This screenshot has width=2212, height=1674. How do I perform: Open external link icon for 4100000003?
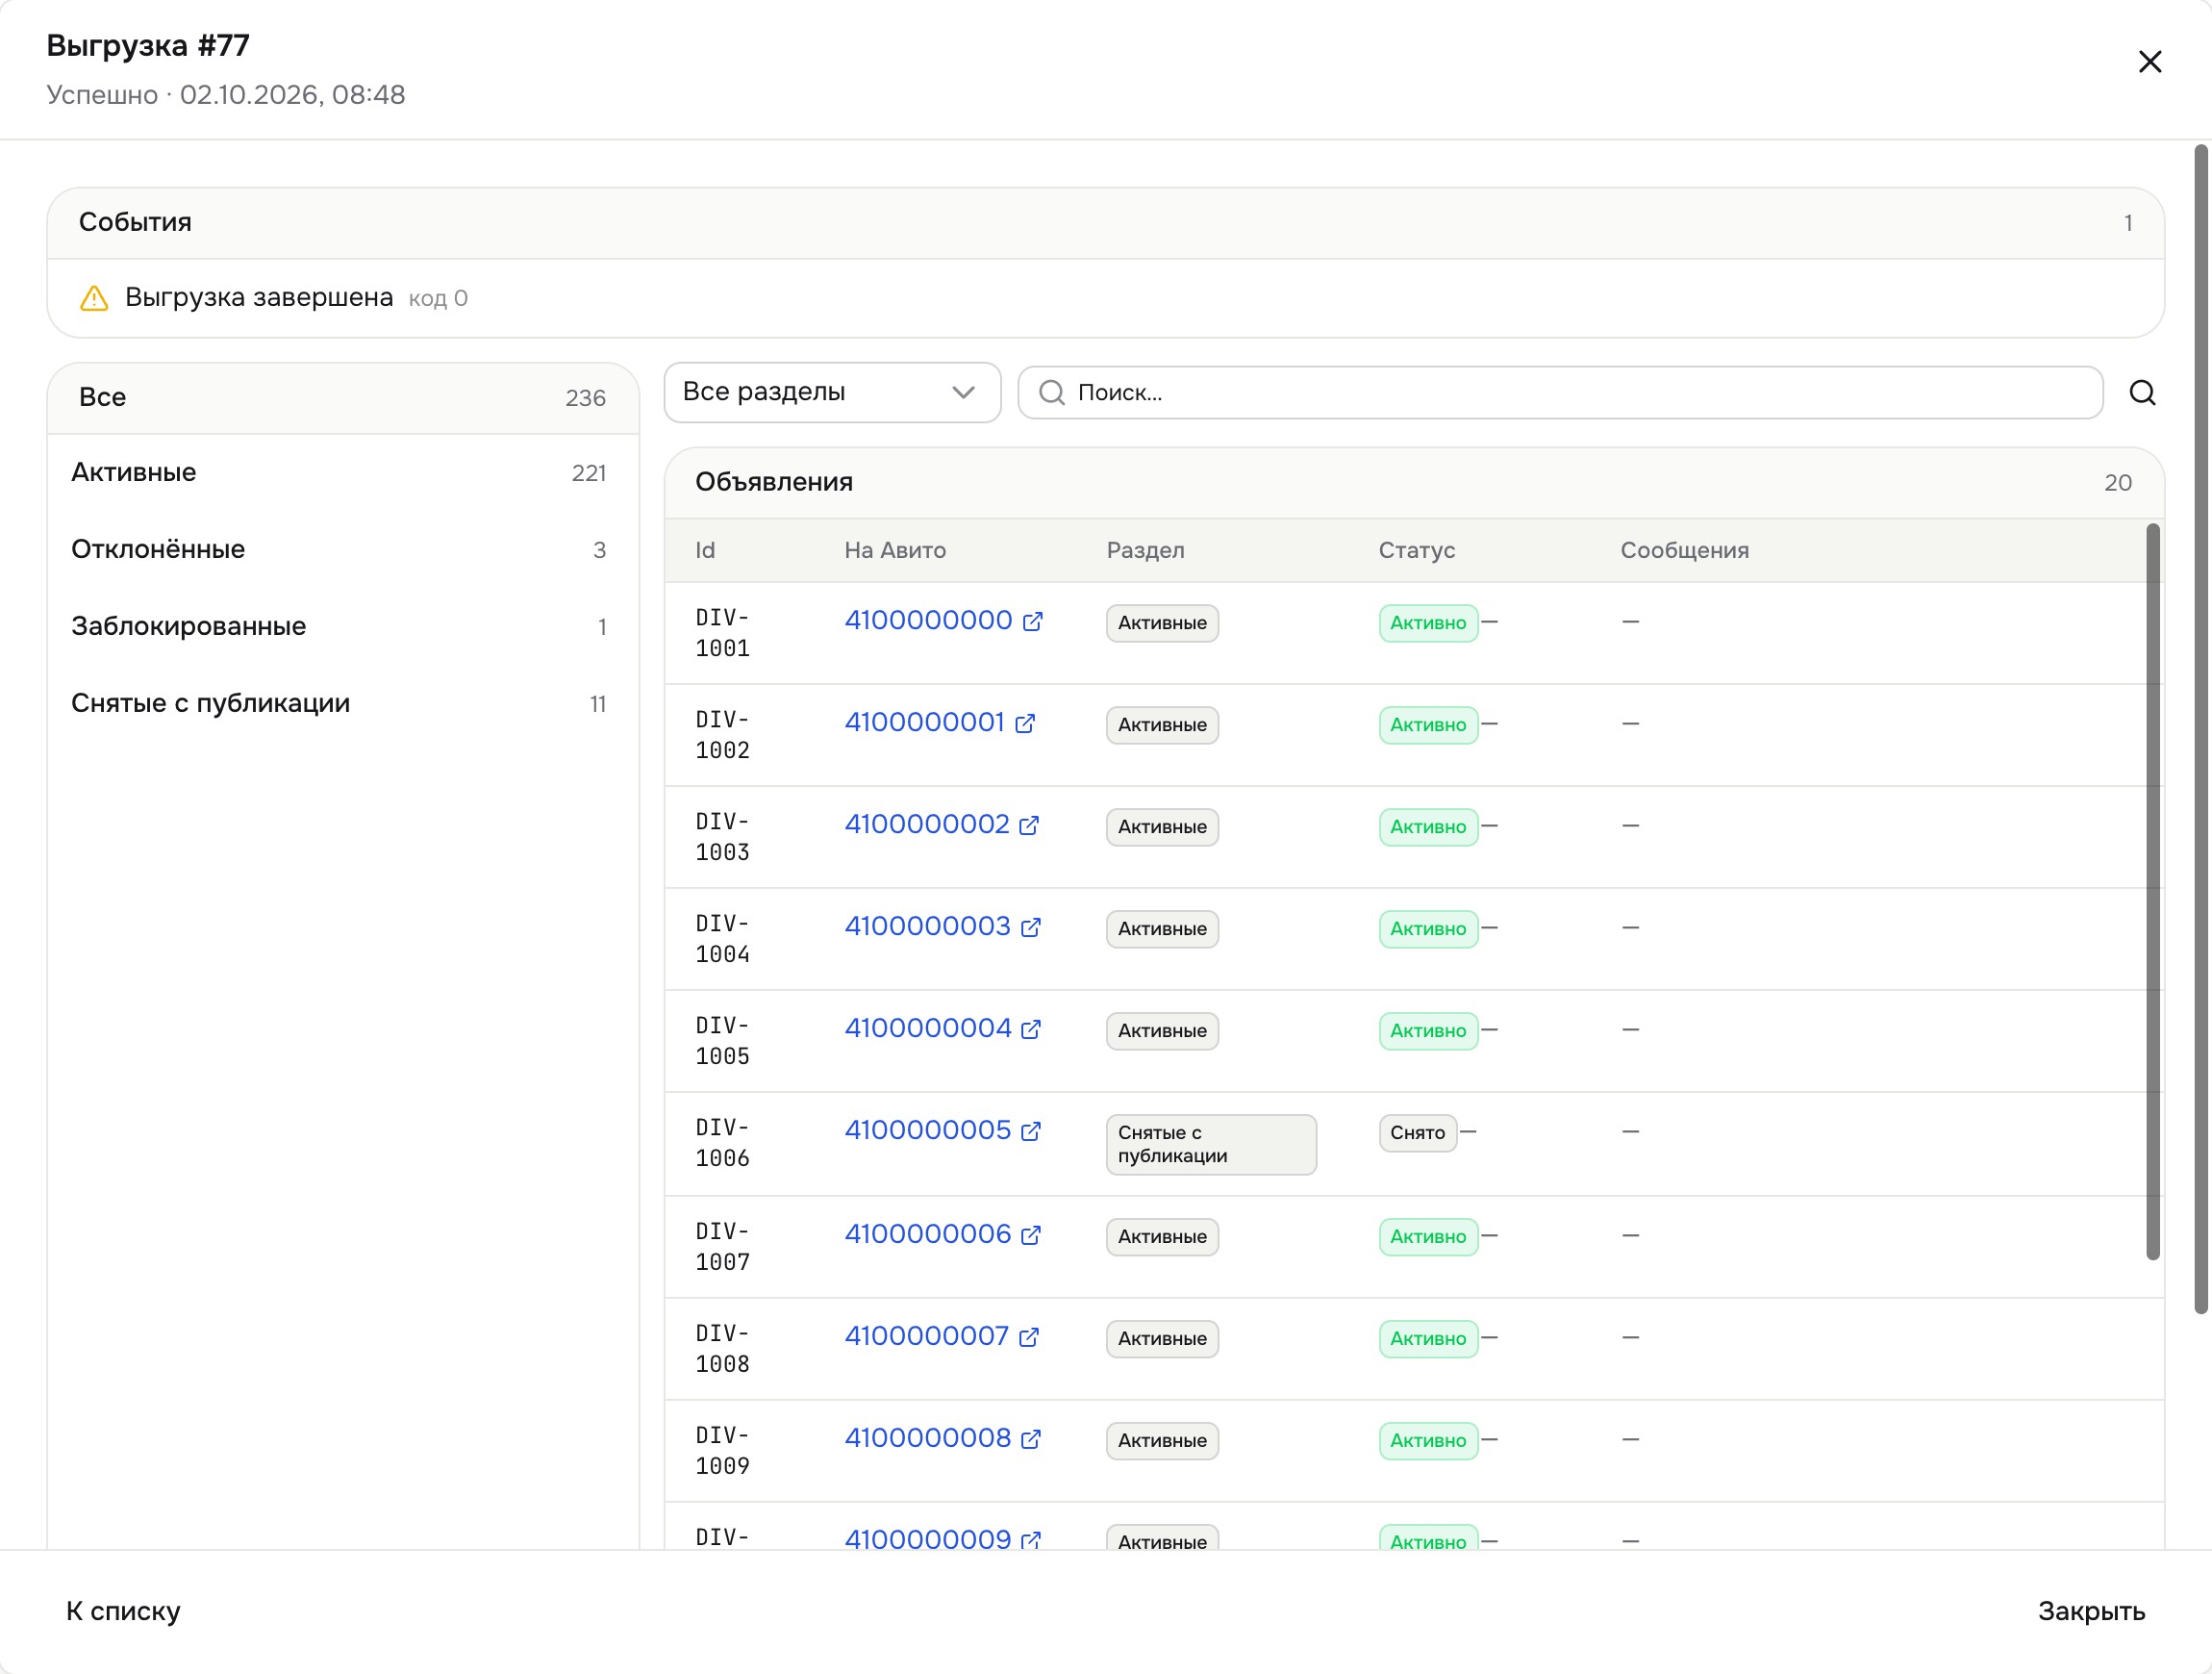pyautogui.click(x=1031, y=927)
